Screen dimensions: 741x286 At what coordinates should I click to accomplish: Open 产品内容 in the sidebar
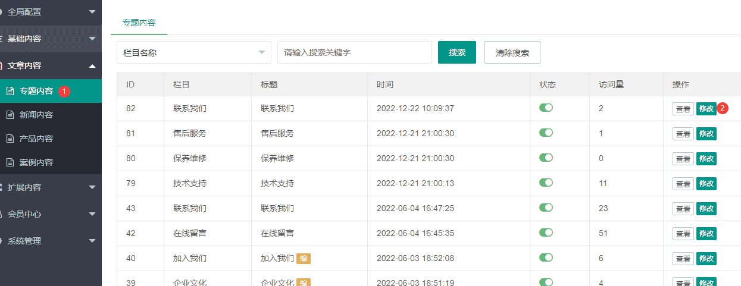point(51,139)
